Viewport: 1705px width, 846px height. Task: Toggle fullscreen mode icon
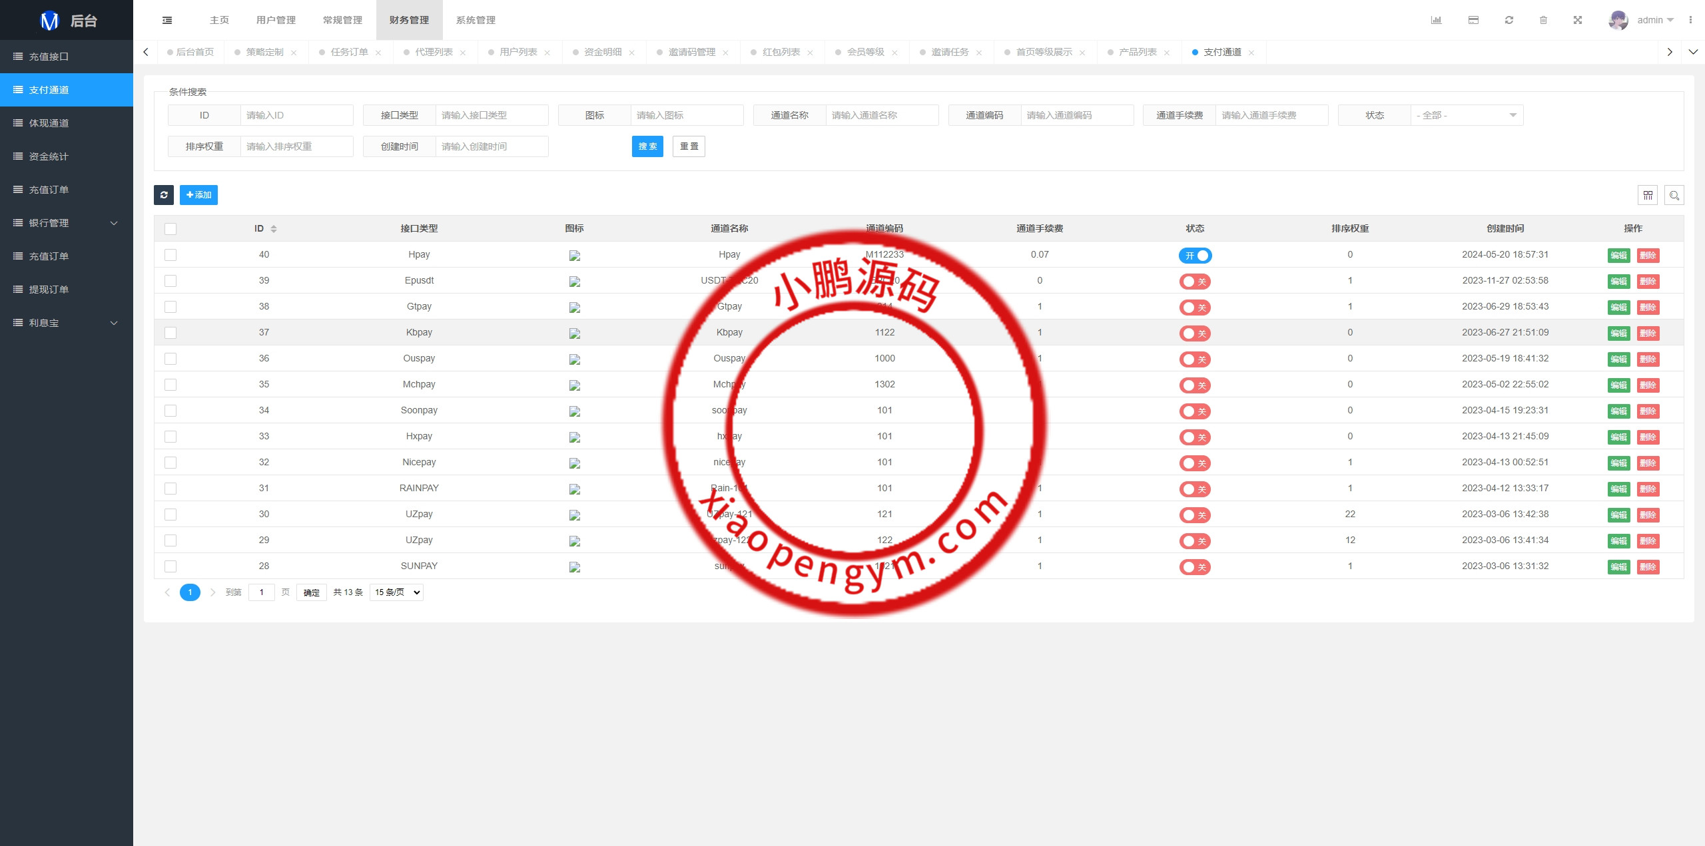(1578, 20)
